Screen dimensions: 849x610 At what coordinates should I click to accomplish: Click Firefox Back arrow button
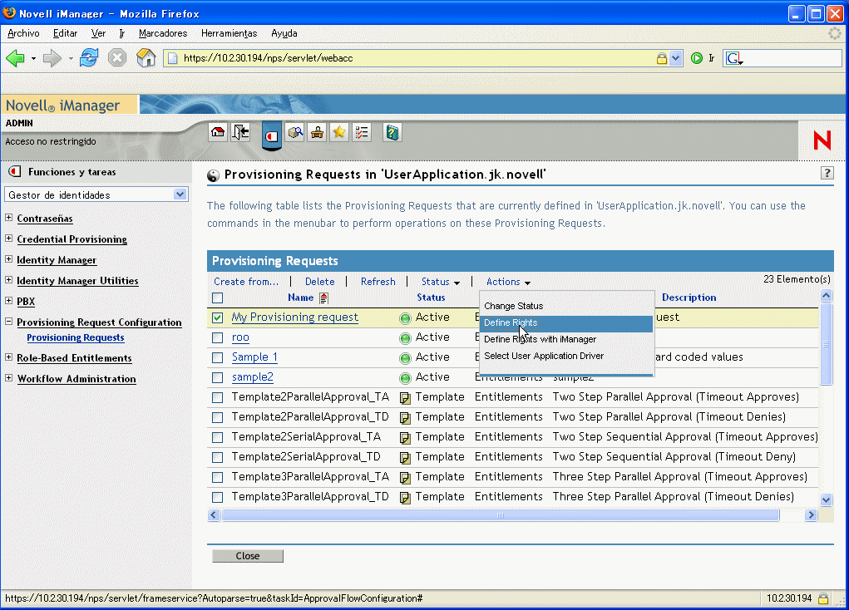(x=15, y=58)
